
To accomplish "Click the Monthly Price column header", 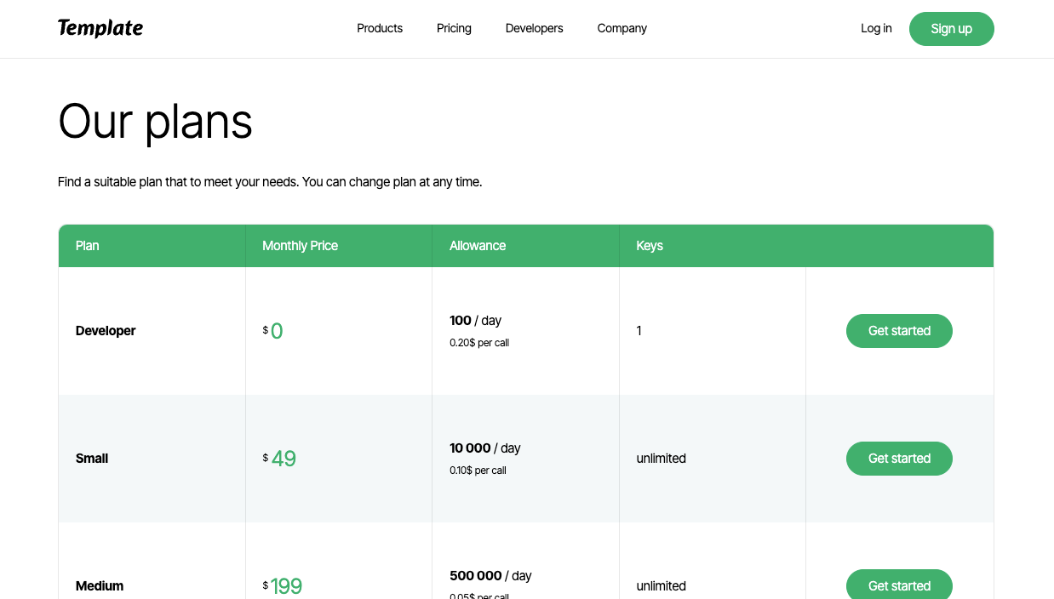I will tap(300, 246).
